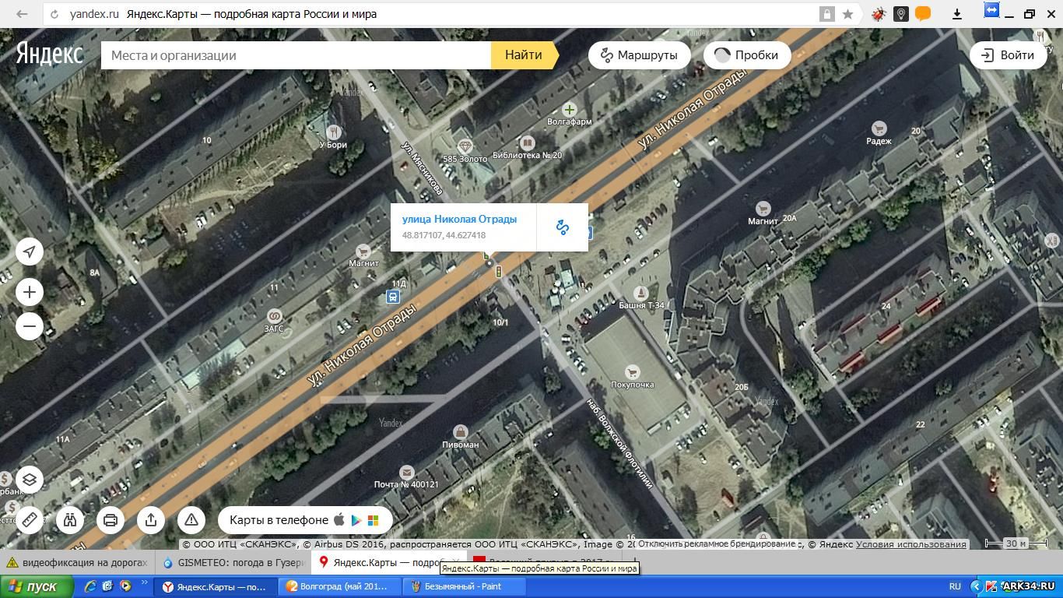Open the Windows пуск start button
1063x598 pixels.
pos(37,586)
